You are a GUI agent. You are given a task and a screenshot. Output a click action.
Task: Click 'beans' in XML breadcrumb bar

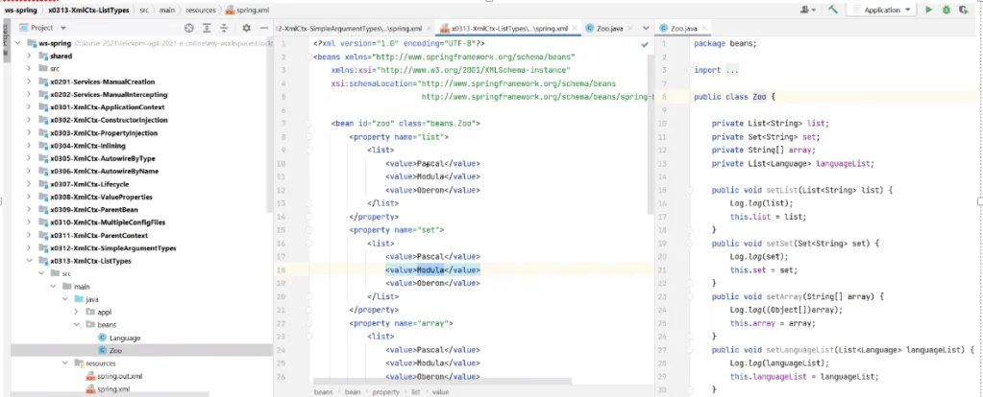pos(324,392)
